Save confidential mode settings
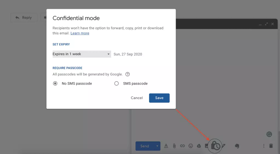This screenshot has width=280, height=154. tap(159, 98)
